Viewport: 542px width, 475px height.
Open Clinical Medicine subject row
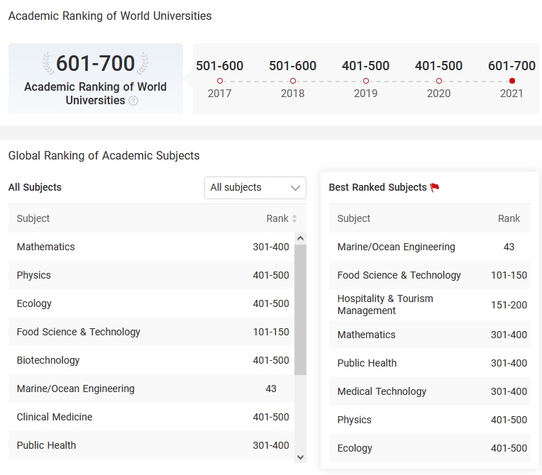55,417
